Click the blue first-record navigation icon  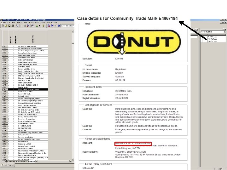[x=59, y=26]
